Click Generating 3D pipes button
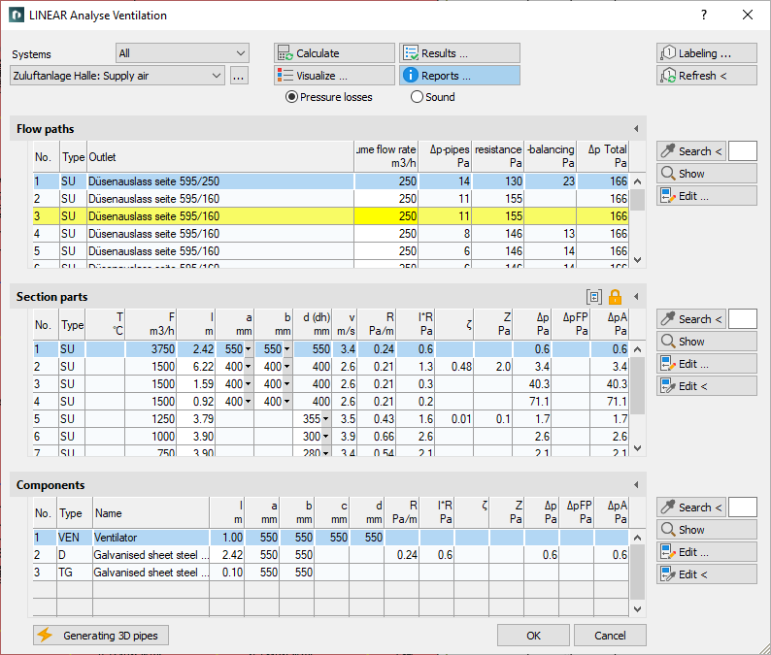 tap(101, 636)
